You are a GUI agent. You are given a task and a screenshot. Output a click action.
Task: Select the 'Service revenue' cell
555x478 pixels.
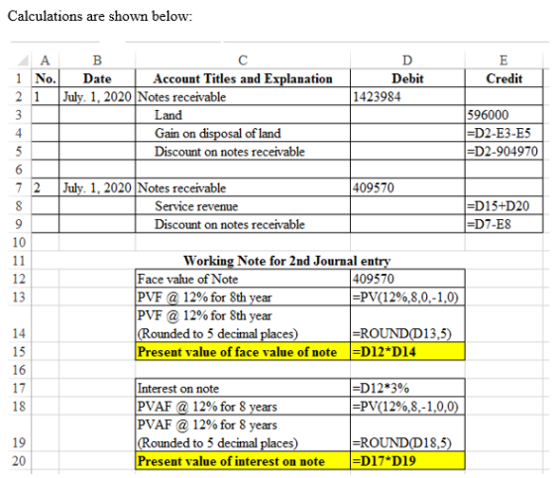point(243,205)
